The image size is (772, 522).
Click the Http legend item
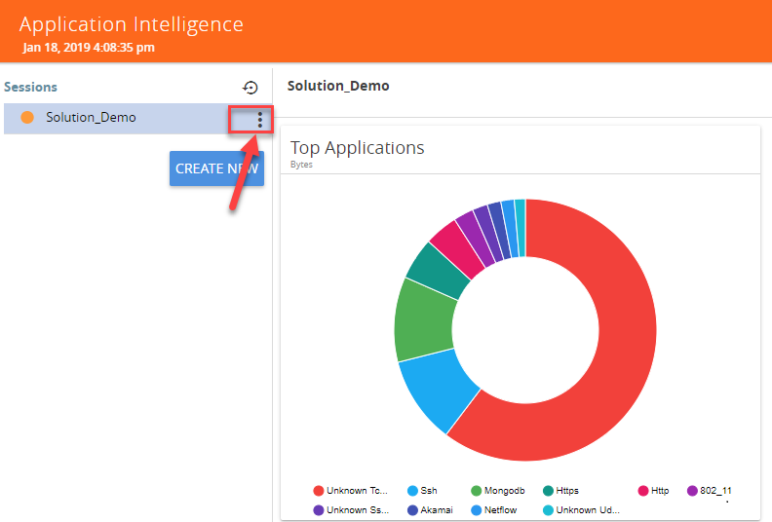click(653, 491)
